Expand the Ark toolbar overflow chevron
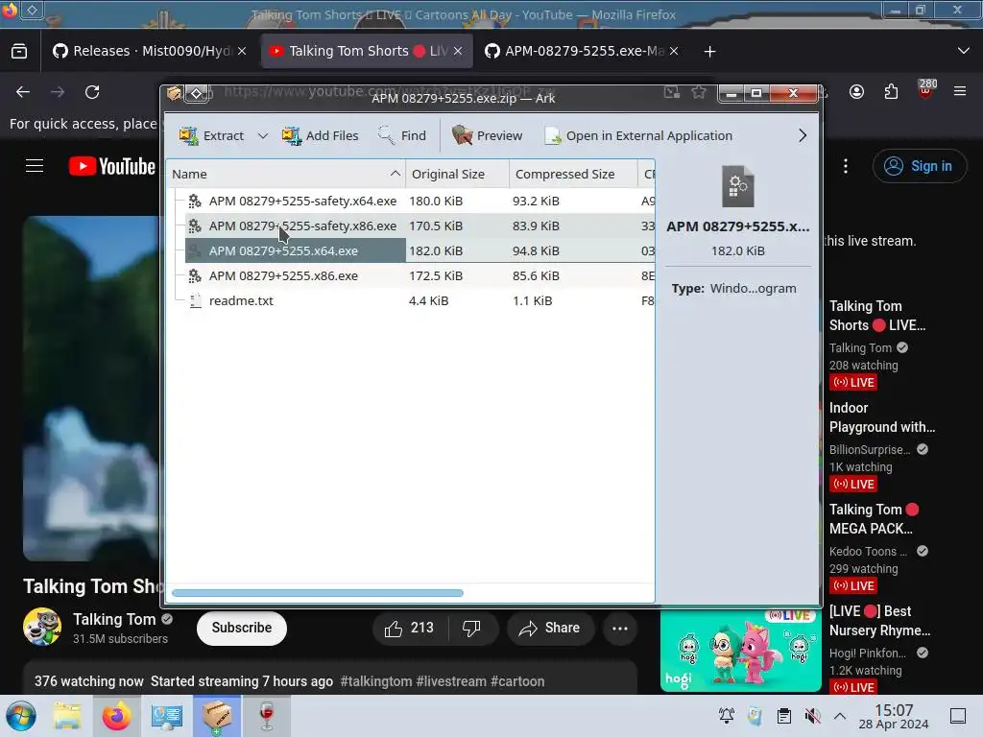This screenshot has height=737, width=983. click(x=803, y=135)
